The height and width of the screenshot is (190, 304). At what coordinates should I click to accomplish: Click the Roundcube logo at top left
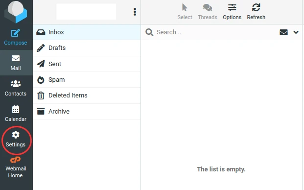[x=16, y=12]
